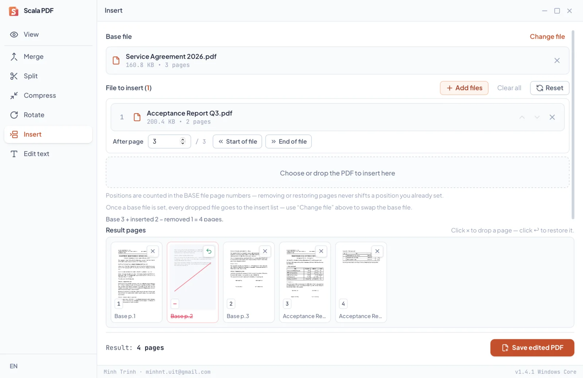Image resolution: width=583 pixels, height=378 pixels.
Task: Open the Merge tool
Action: click(48, 56)
